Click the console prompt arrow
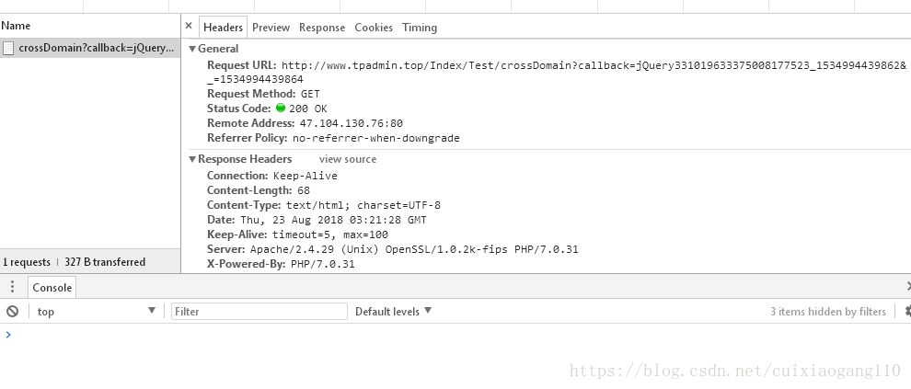 [8, 334]
